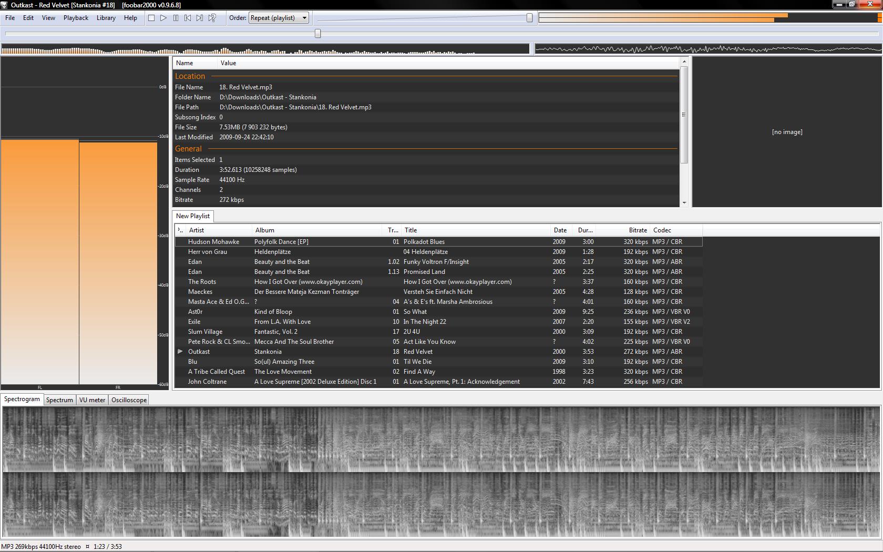883x552 pixels.
Task: Switch to the VU meter tab
Action: click(x=92, y=400)
